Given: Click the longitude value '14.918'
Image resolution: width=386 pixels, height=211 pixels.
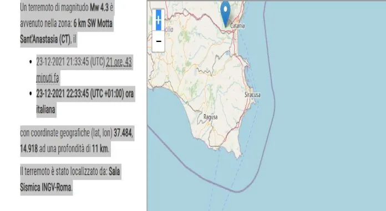Looking at the screenshot, I should tap(29, 149).
